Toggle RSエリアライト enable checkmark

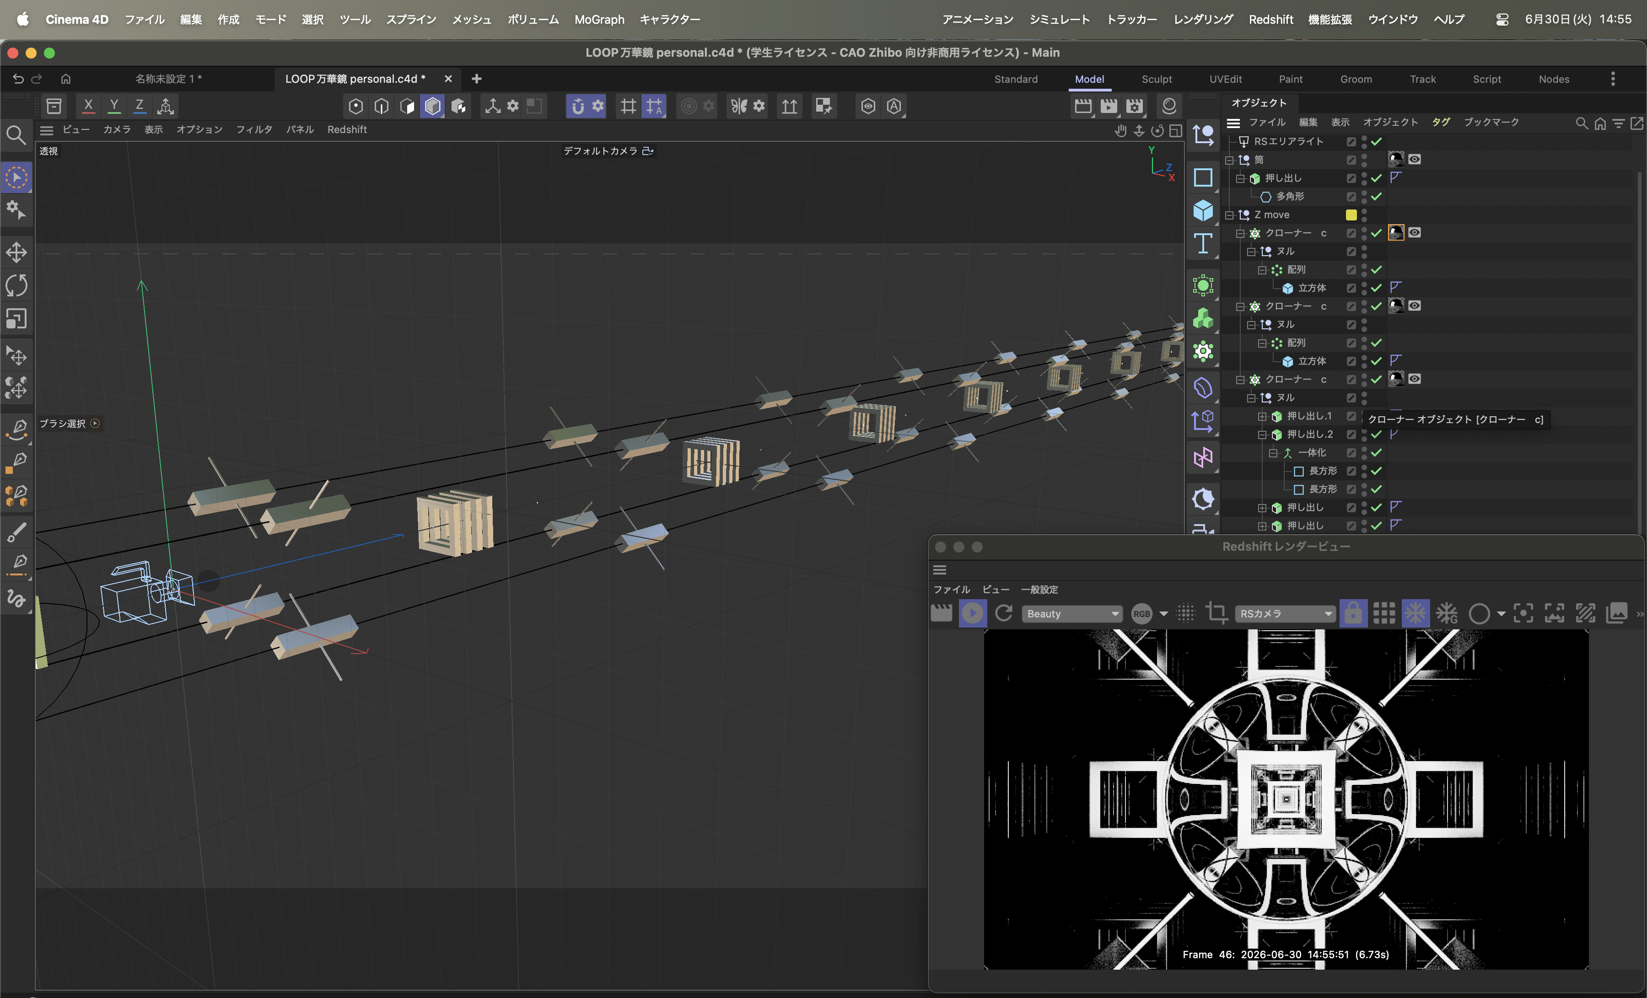tap(1376, 142)
